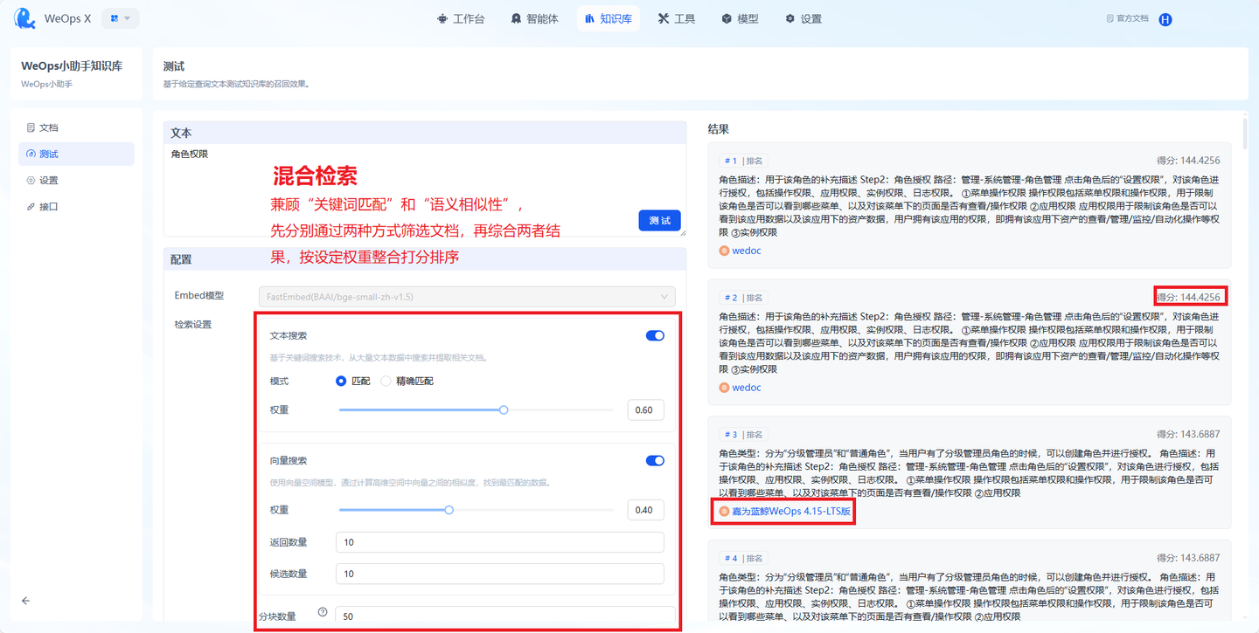Expand the Embed模型 FastEmbed dropdown
The width and height of the screenshot is (1259, 633).
pyautogui.click(x=467, y=297)
